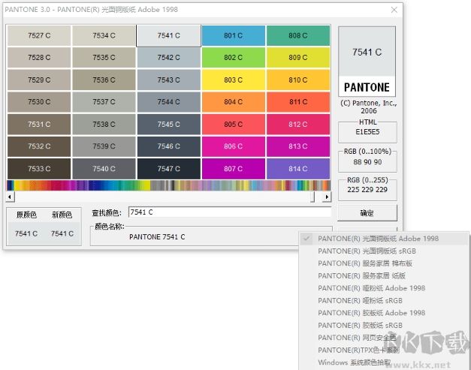471x370 pixels.
Task: Select the 814 C purple swatch
Action: tap(298, 169)
